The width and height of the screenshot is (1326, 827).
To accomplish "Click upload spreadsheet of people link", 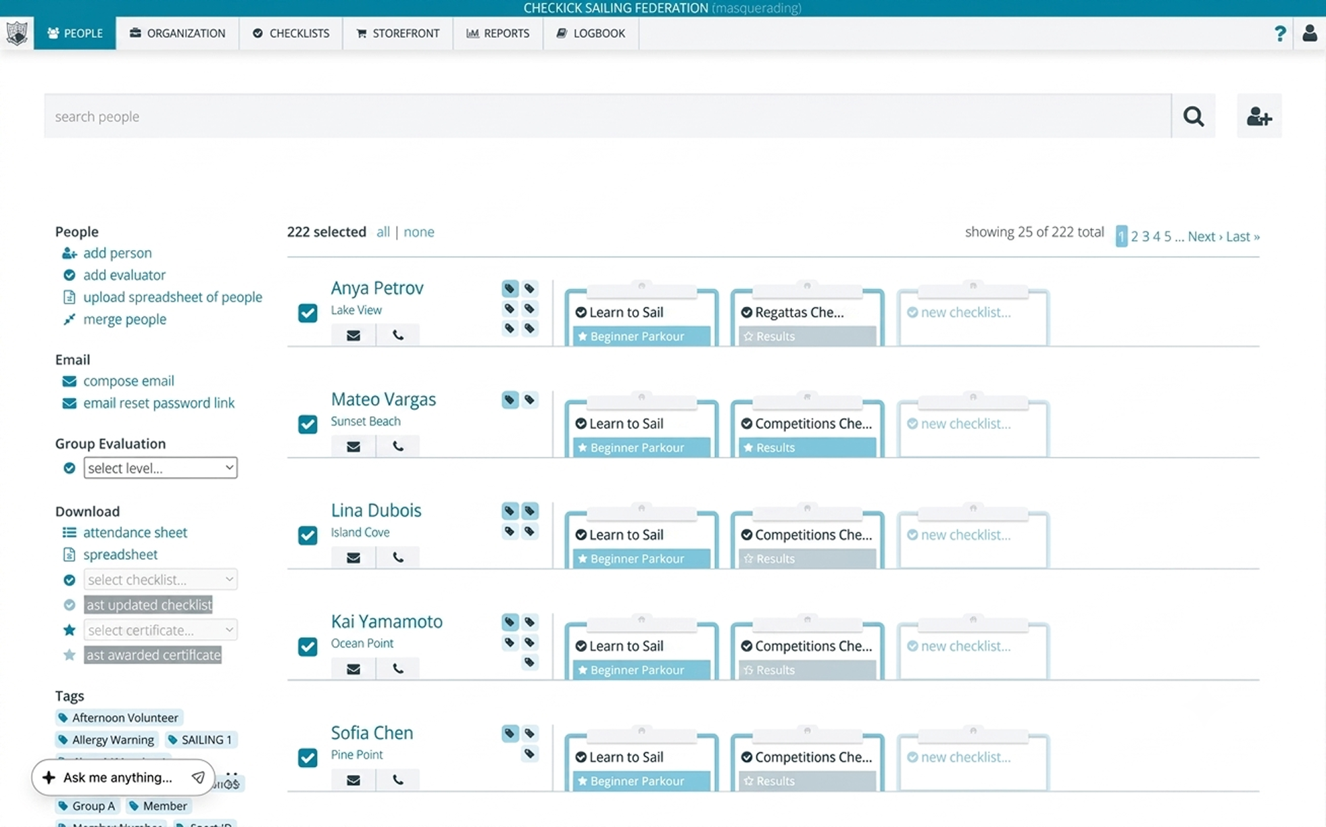I will 172,297.
